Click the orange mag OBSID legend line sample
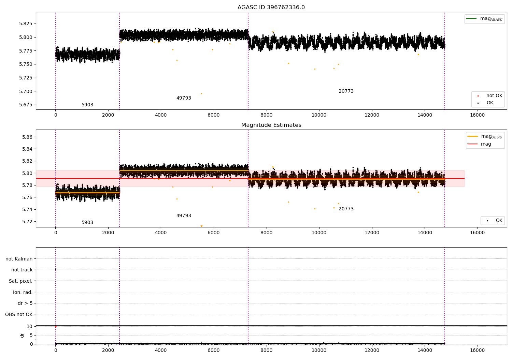 coord(472,136)
